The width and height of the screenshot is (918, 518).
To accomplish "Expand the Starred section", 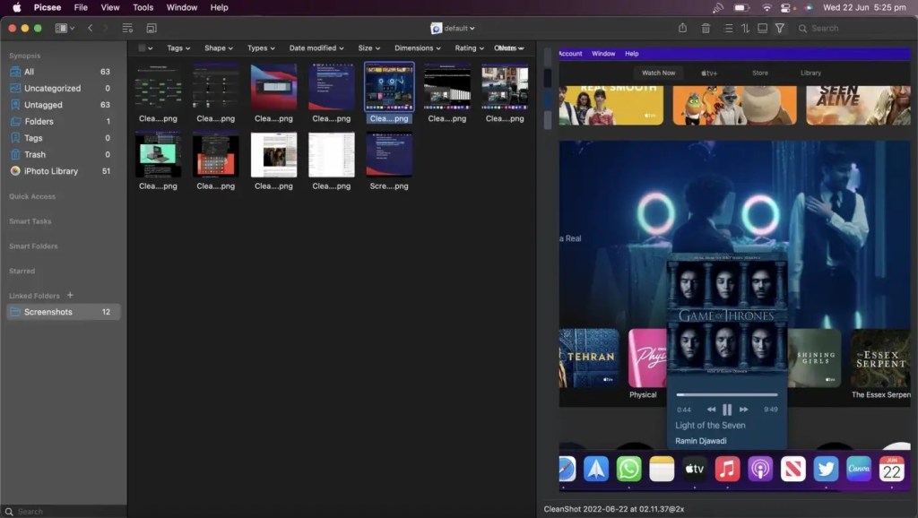I will [x=22, y=271].
